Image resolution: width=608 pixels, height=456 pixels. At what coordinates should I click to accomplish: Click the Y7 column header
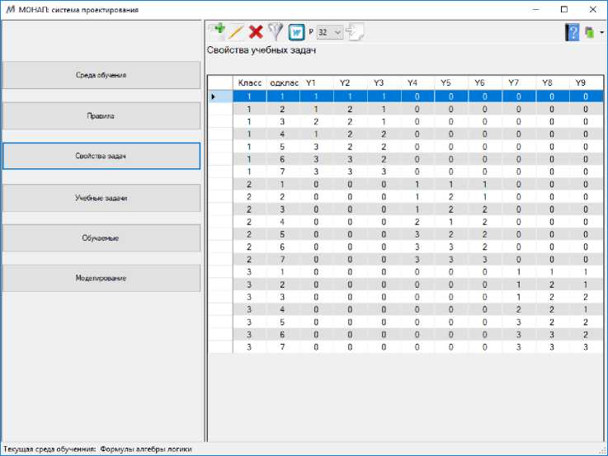click(x=519, y=83)
